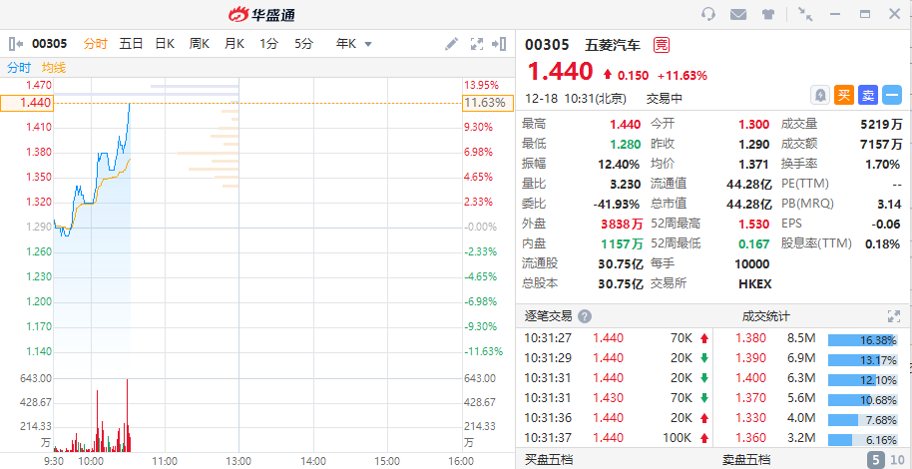912x469 pixels.
Task: Open the 宽 badge next to 五菱汽车
Action: point(662,45)
